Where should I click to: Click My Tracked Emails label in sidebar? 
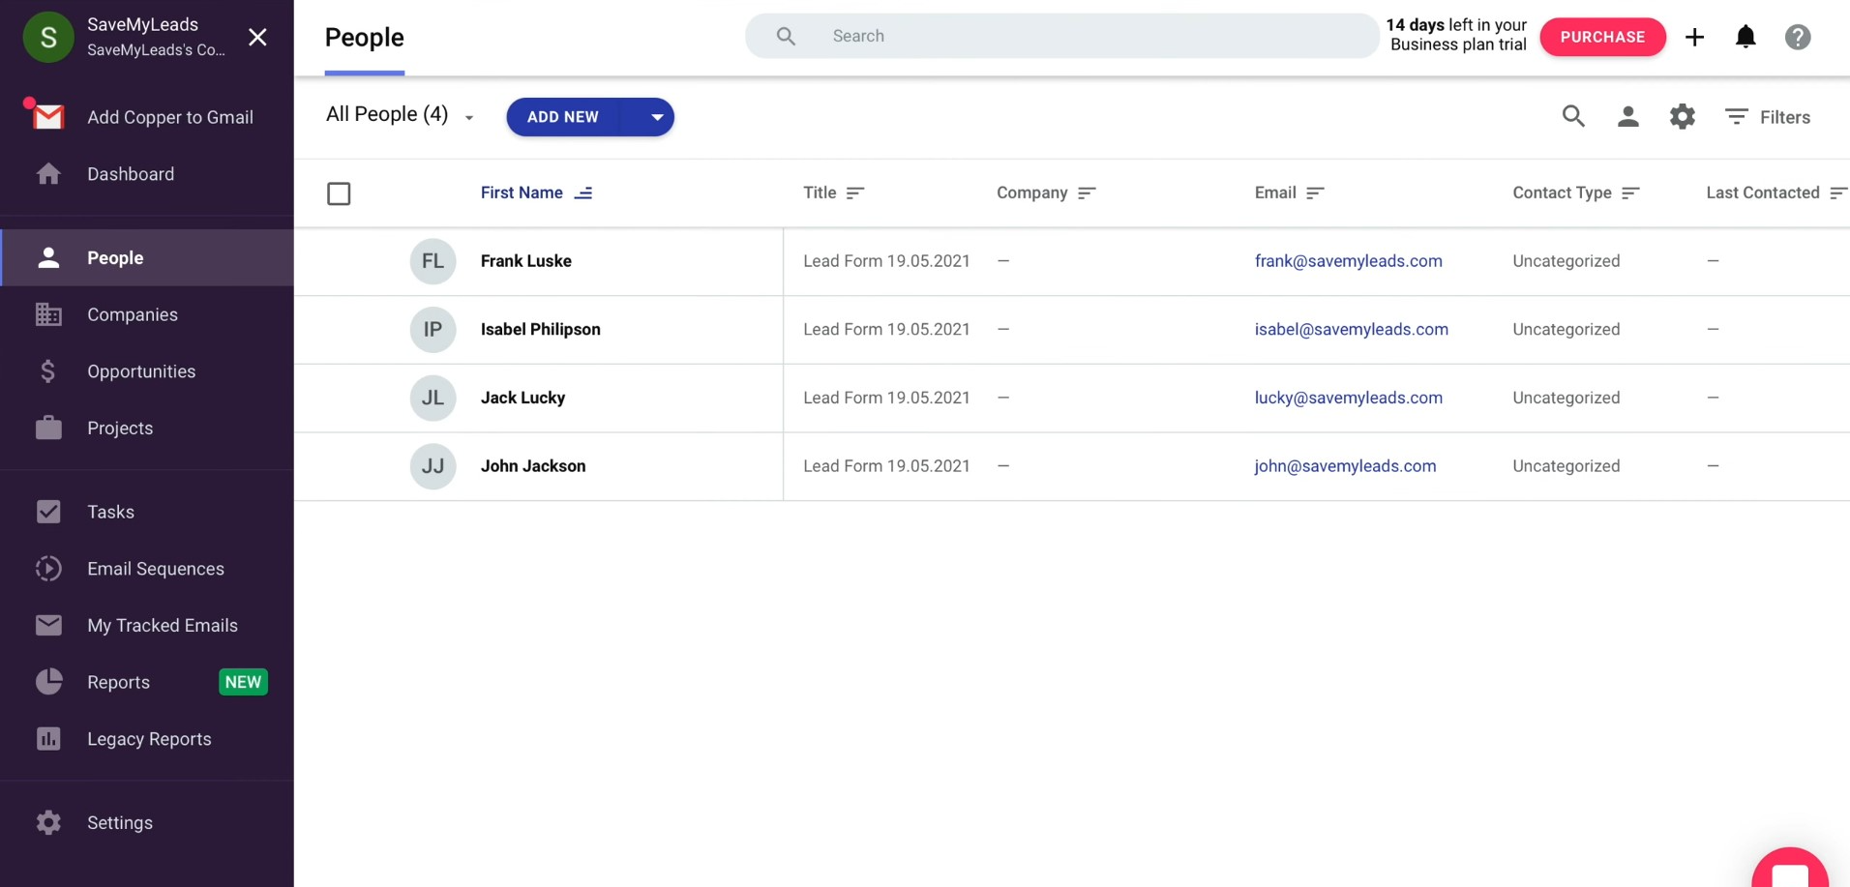(x=163, y=625)
